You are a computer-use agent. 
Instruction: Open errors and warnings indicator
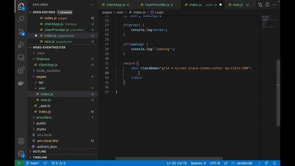[59, 163]
